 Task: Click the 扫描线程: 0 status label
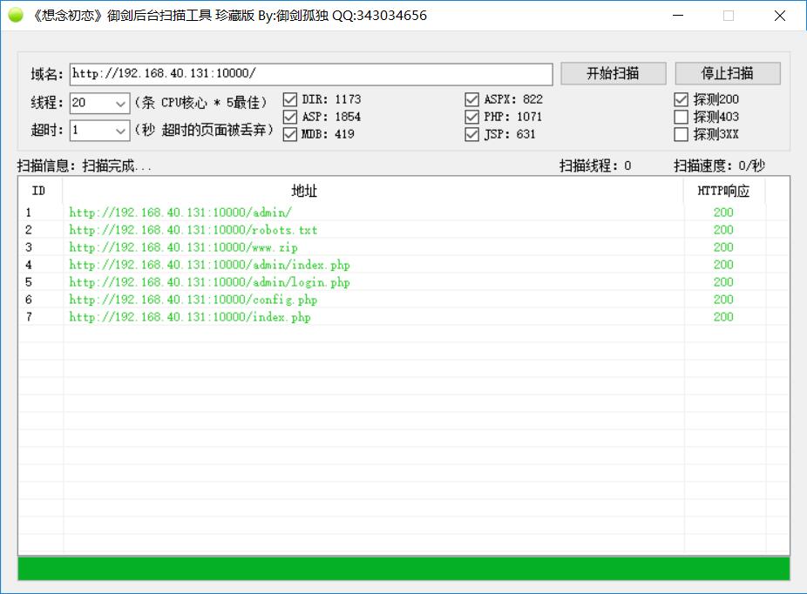coord(595,165)
